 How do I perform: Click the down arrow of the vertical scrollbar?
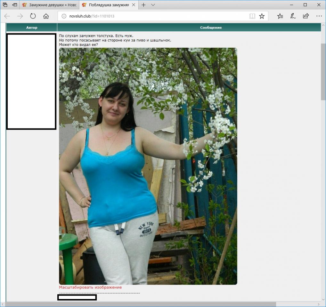(323, 300)
